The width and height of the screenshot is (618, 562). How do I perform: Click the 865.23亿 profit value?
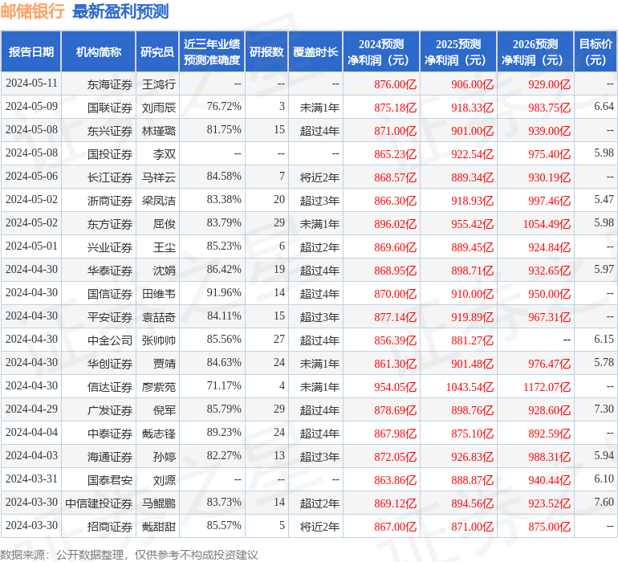pyautogui.click(x=396, y=154)
